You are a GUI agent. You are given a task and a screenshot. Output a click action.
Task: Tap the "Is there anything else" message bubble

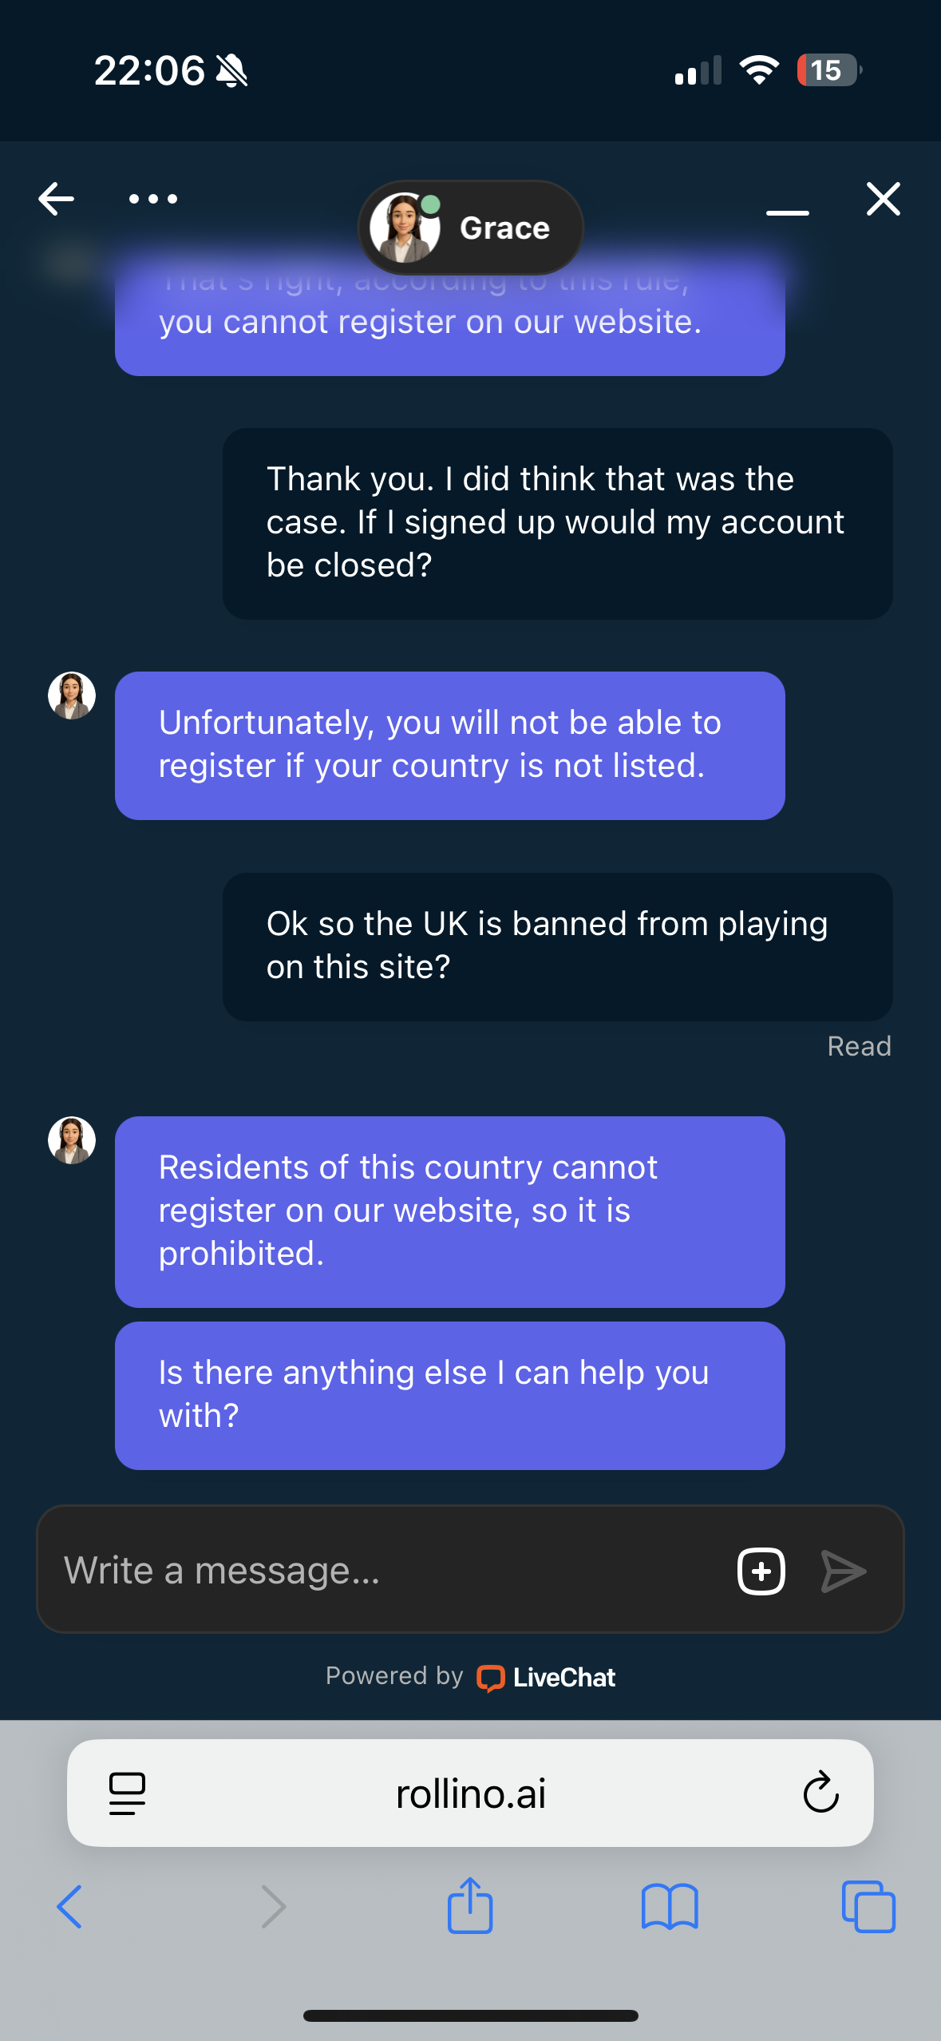coord(449,1395)
